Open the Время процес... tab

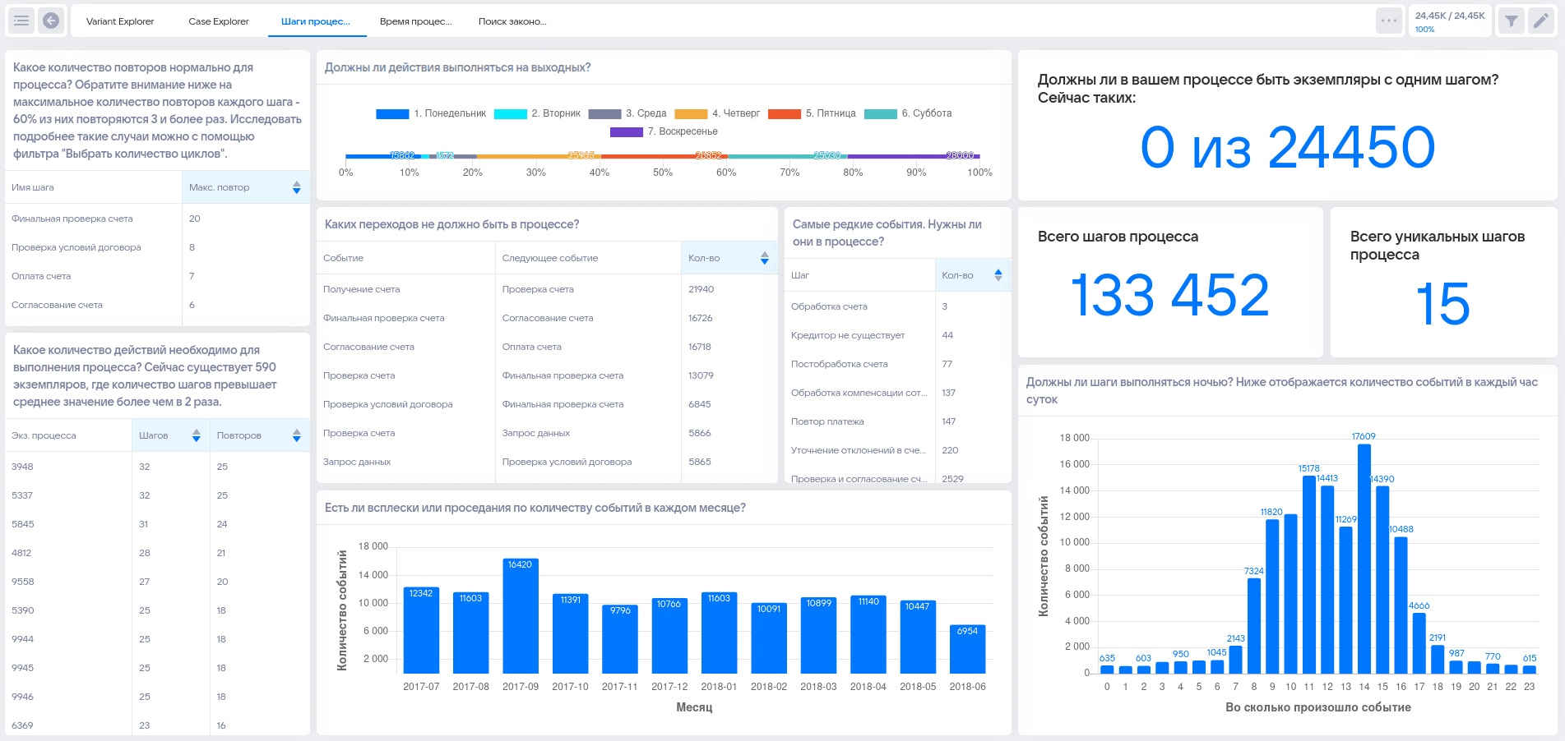pos(416,21)
